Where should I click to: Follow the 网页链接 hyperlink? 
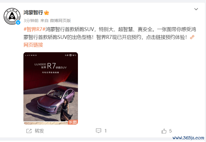tap(33, 45)
